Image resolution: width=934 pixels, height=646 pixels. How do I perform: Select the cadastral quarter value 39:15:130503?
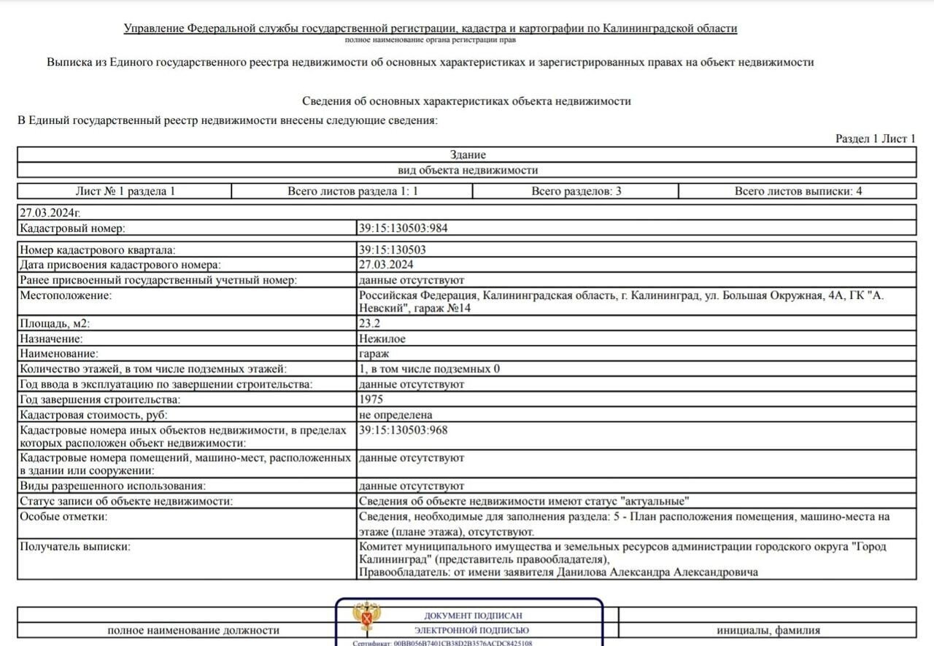(393, 250)
